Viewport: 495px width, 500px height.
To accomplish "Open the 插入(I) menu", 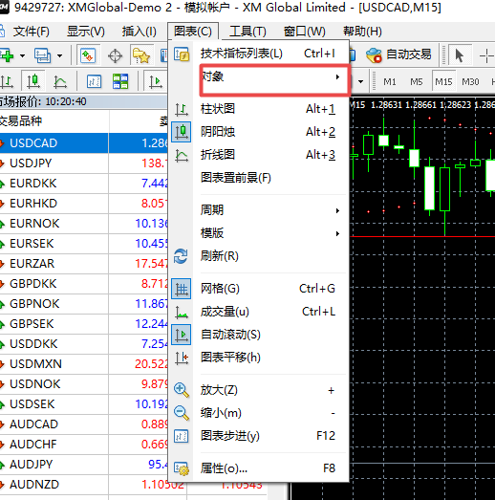I will [x=139, y=32].
